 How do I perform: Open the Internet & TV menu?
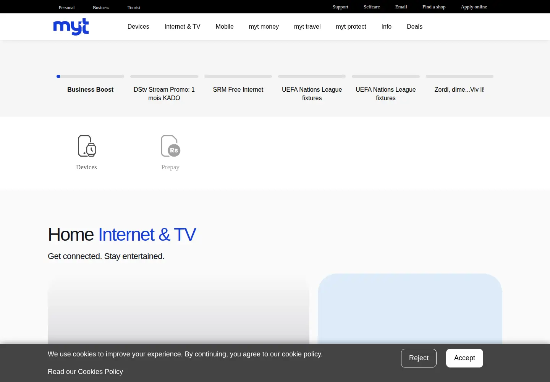tap(183, 27)
